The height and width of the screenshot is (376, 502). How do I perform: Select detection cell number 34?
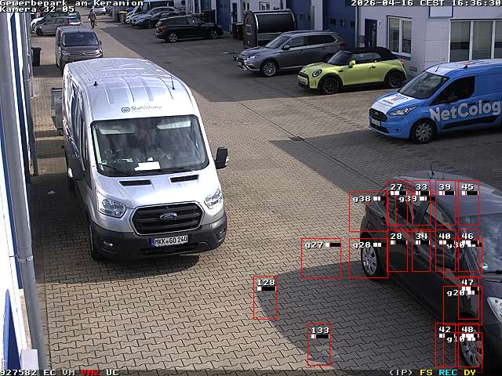tap(422, 252)
